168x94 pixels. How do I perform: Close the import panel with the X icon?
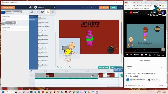[x=27, y=7]
